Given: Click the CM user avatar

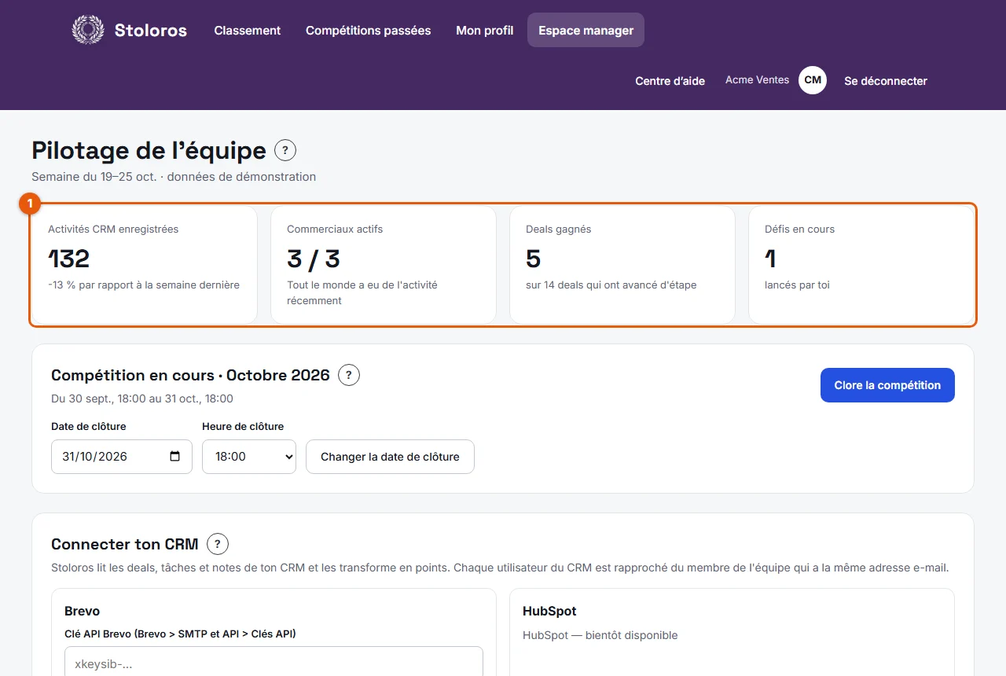Looking at the screenshot, I should 813,80.
